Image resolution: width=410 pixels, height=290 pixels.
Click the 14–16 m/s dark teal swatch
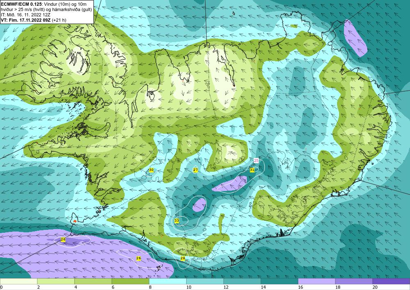click(x=279, y=281)
